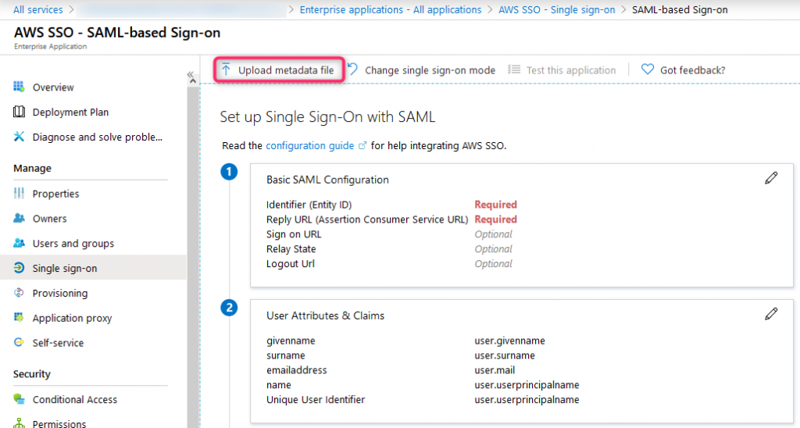Viewport: 800px width, 428px height.
Task: Open Provisioning menu item
Action: tap(59, 294)
